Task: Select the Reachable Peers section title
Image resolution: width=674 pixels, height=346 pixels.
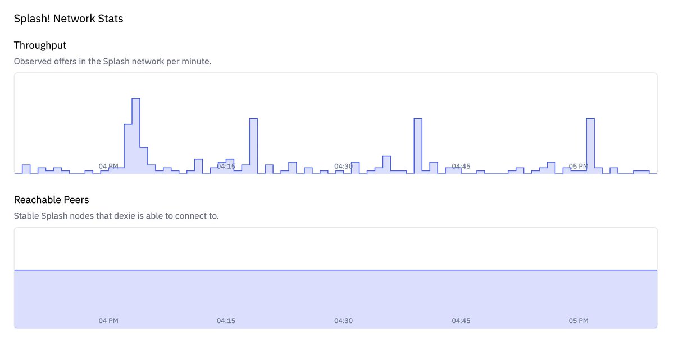Action: (52, 200)
